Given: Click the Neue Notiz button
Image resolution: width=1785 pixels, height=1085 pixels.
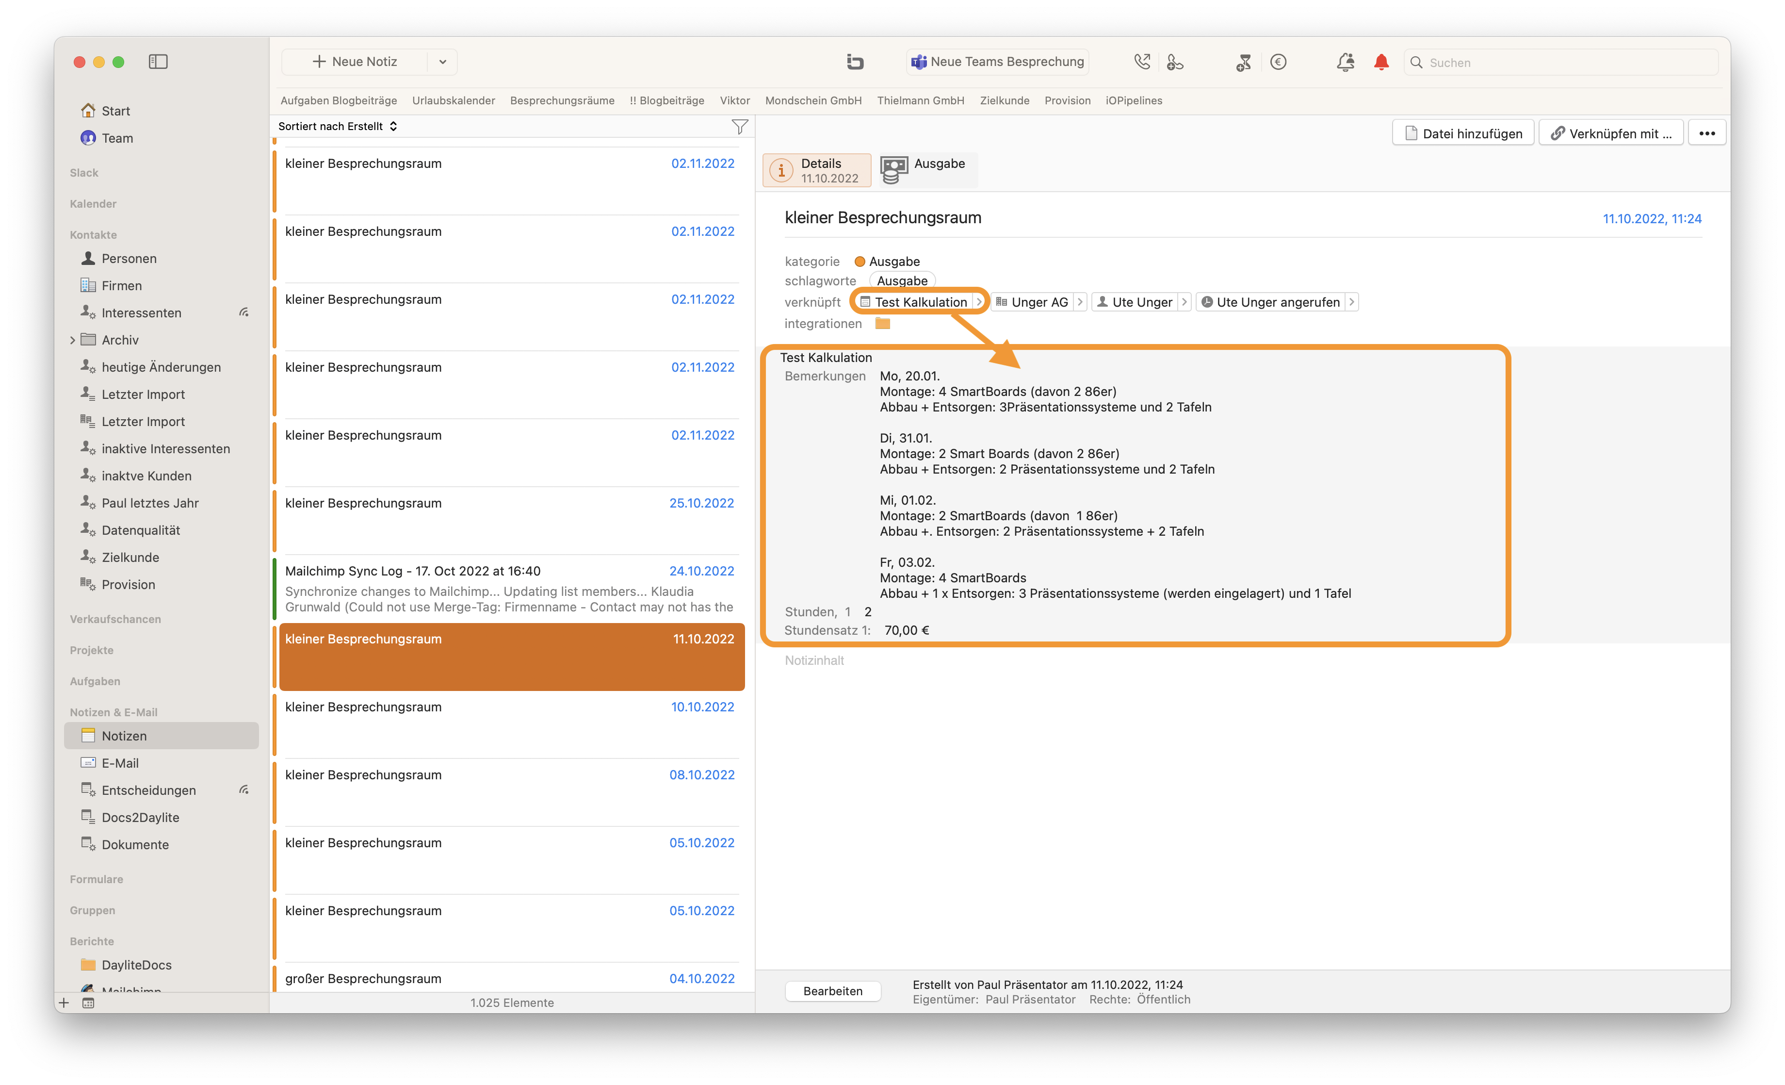Looking at the screenshot, I should pos(354,62).
